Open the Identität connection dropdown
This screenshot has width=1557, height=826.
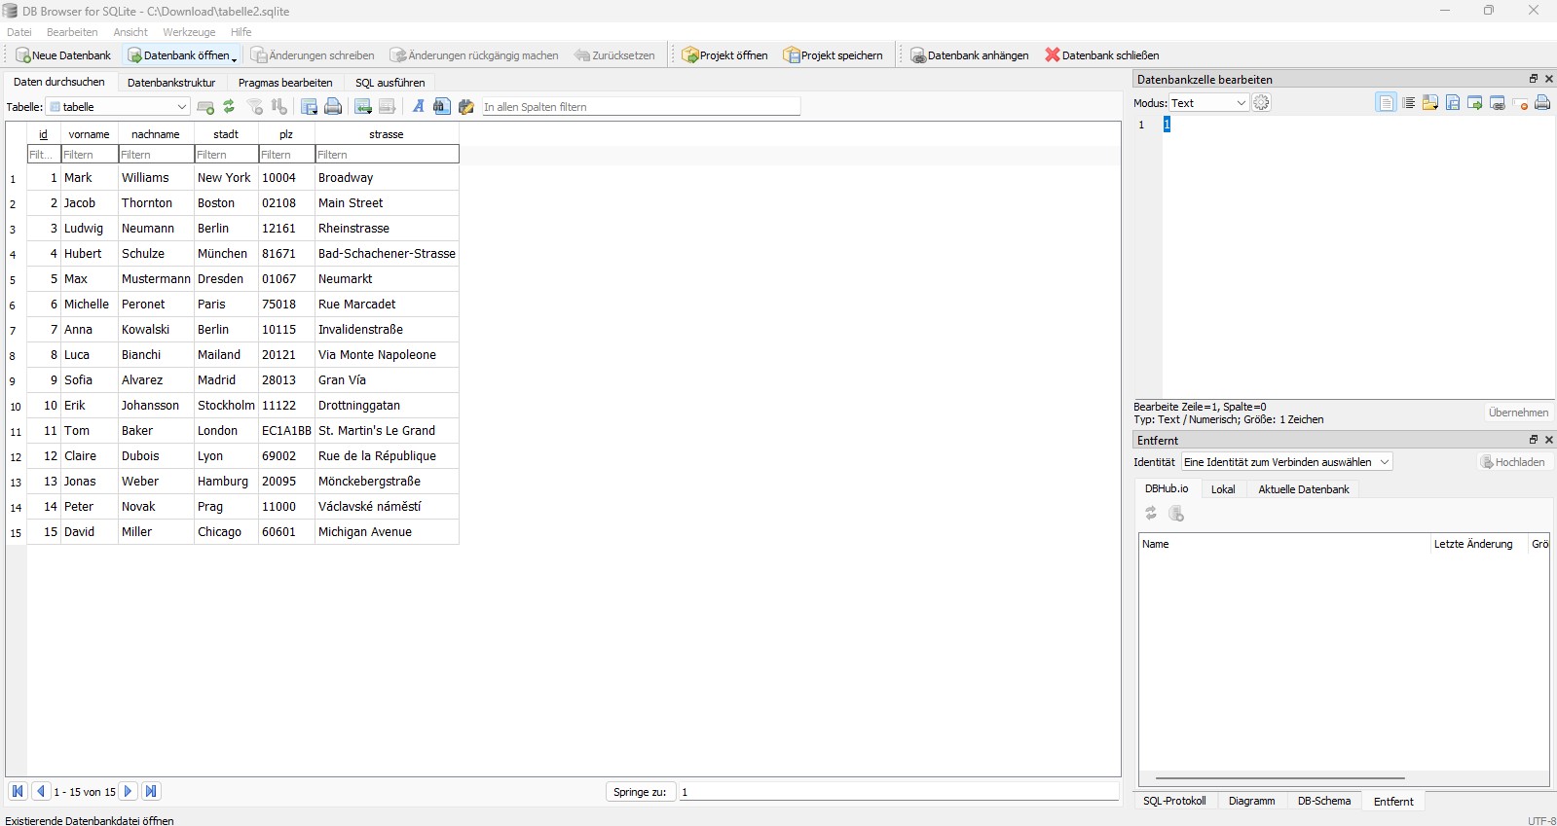1286,462
